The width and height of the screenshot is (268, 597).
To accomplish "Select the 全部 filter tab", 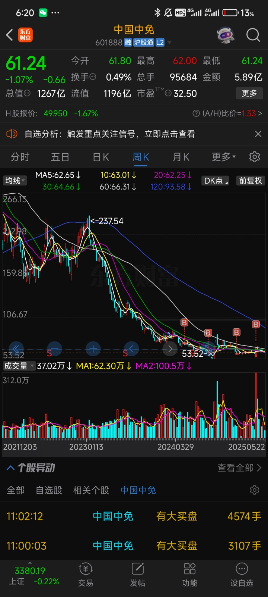I will click(x=16, y=490).
